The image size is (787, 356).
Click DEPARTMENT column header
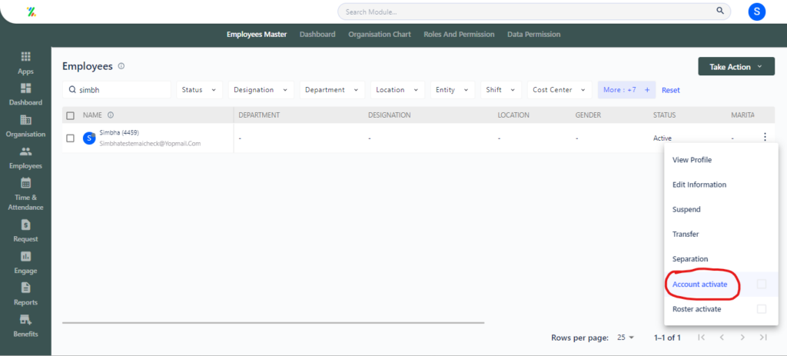259,115
